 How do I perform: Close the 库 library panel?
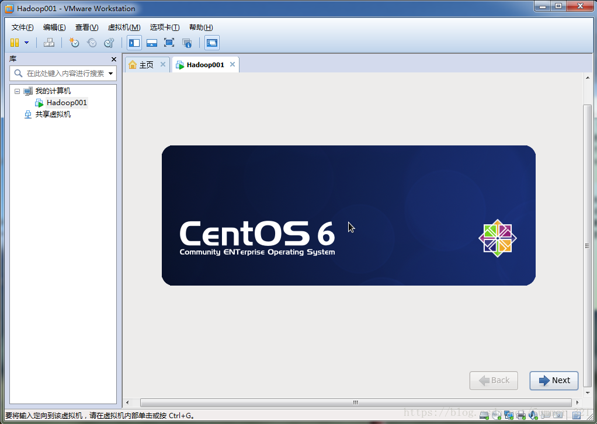pyautogui.click(x=113, y=59)
